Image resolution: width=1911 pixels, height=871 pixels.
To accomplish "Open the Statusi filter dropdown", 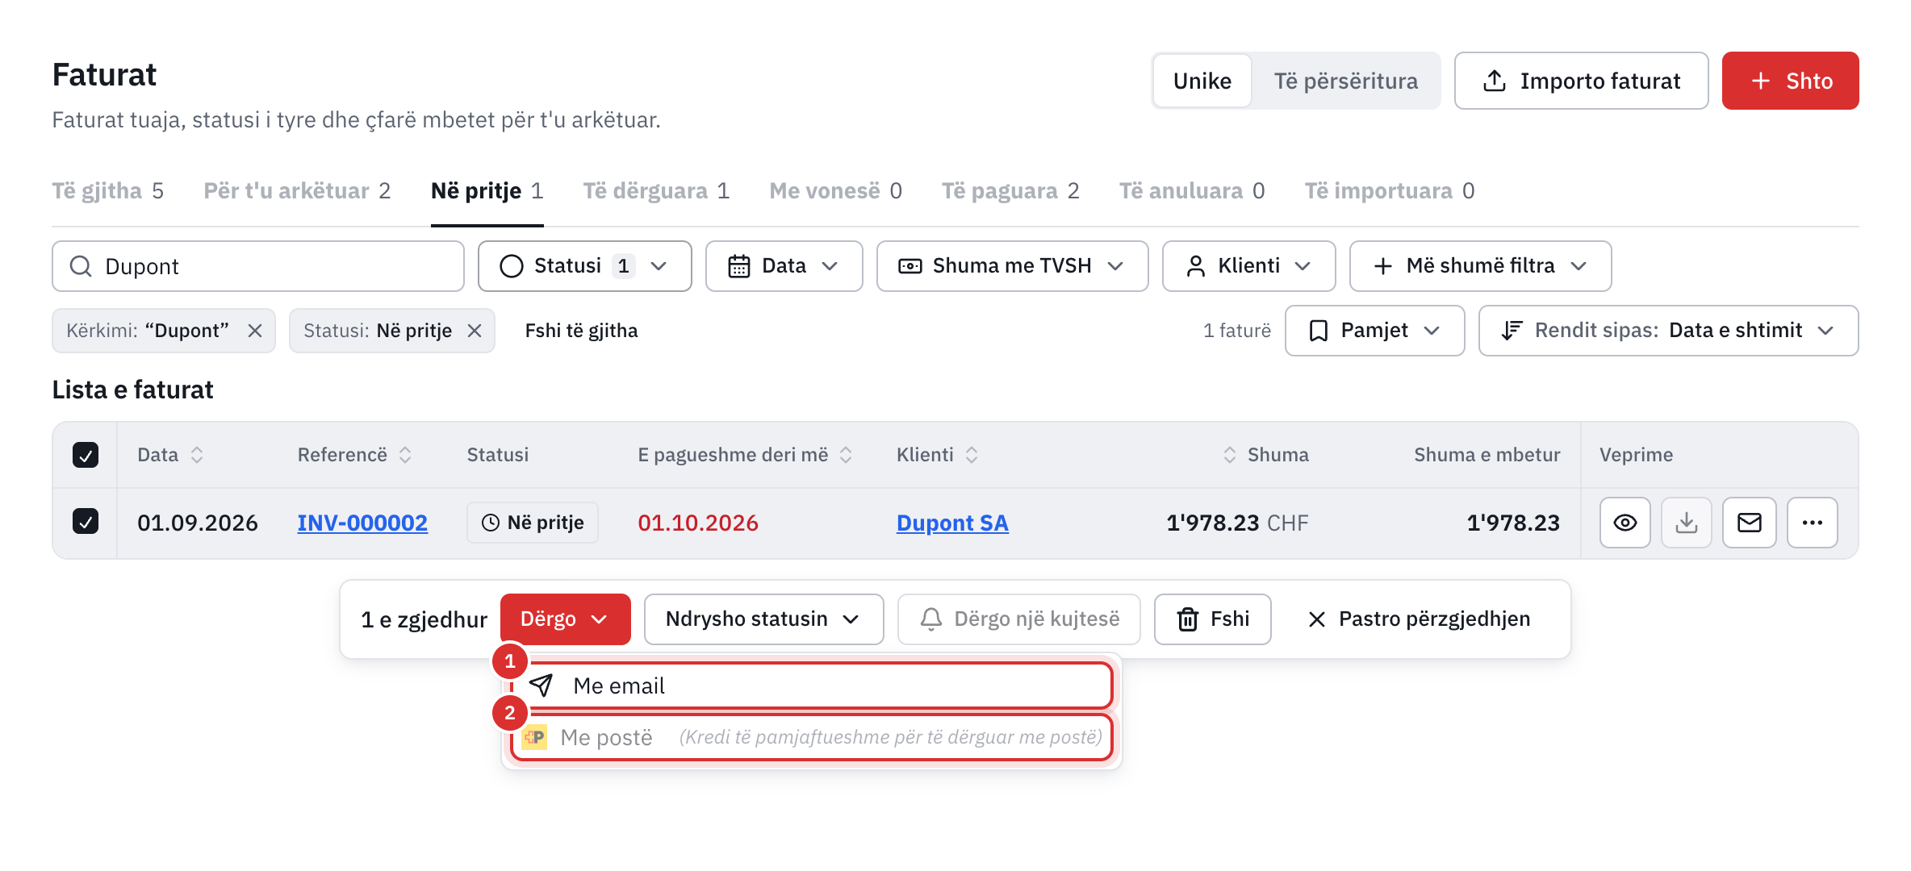I will pyautogui.click(x=584, y=266).
